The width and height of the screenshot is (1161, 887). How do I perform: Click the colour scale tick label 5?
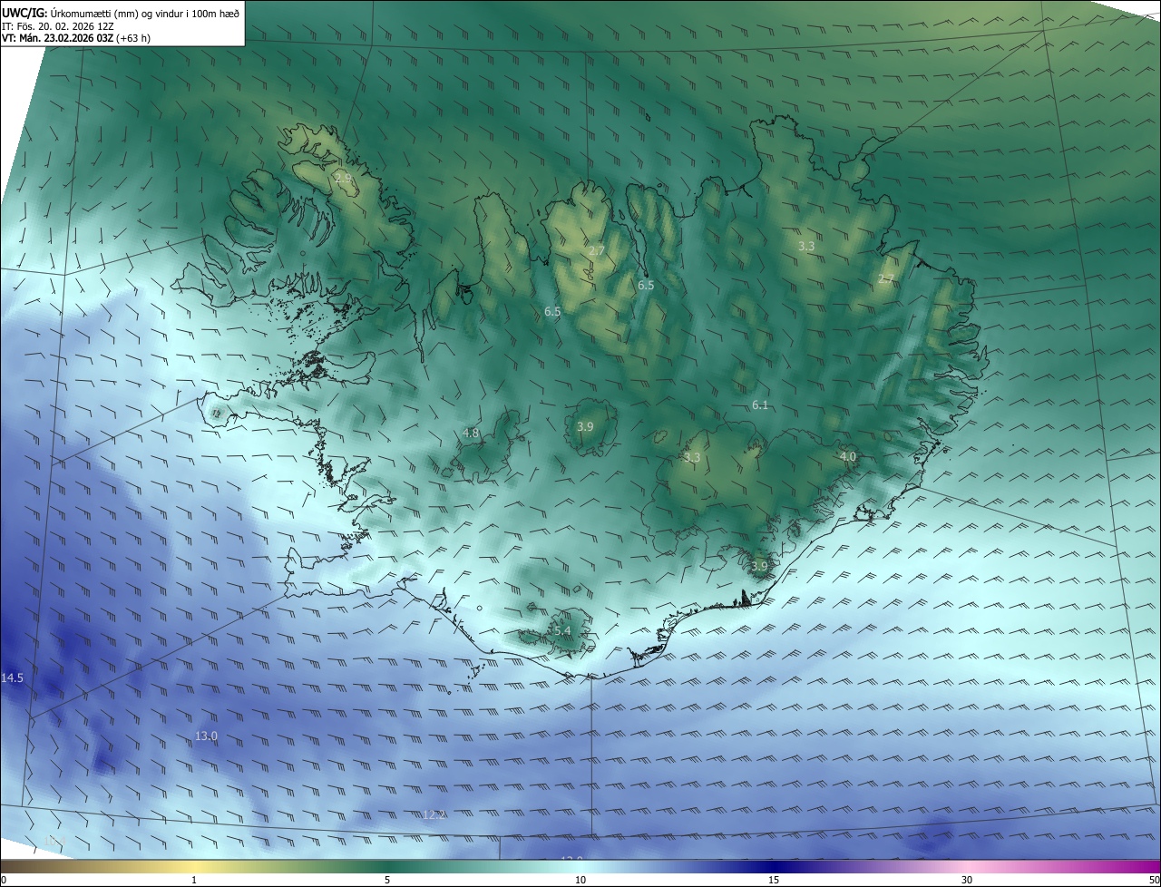[387, 880]
